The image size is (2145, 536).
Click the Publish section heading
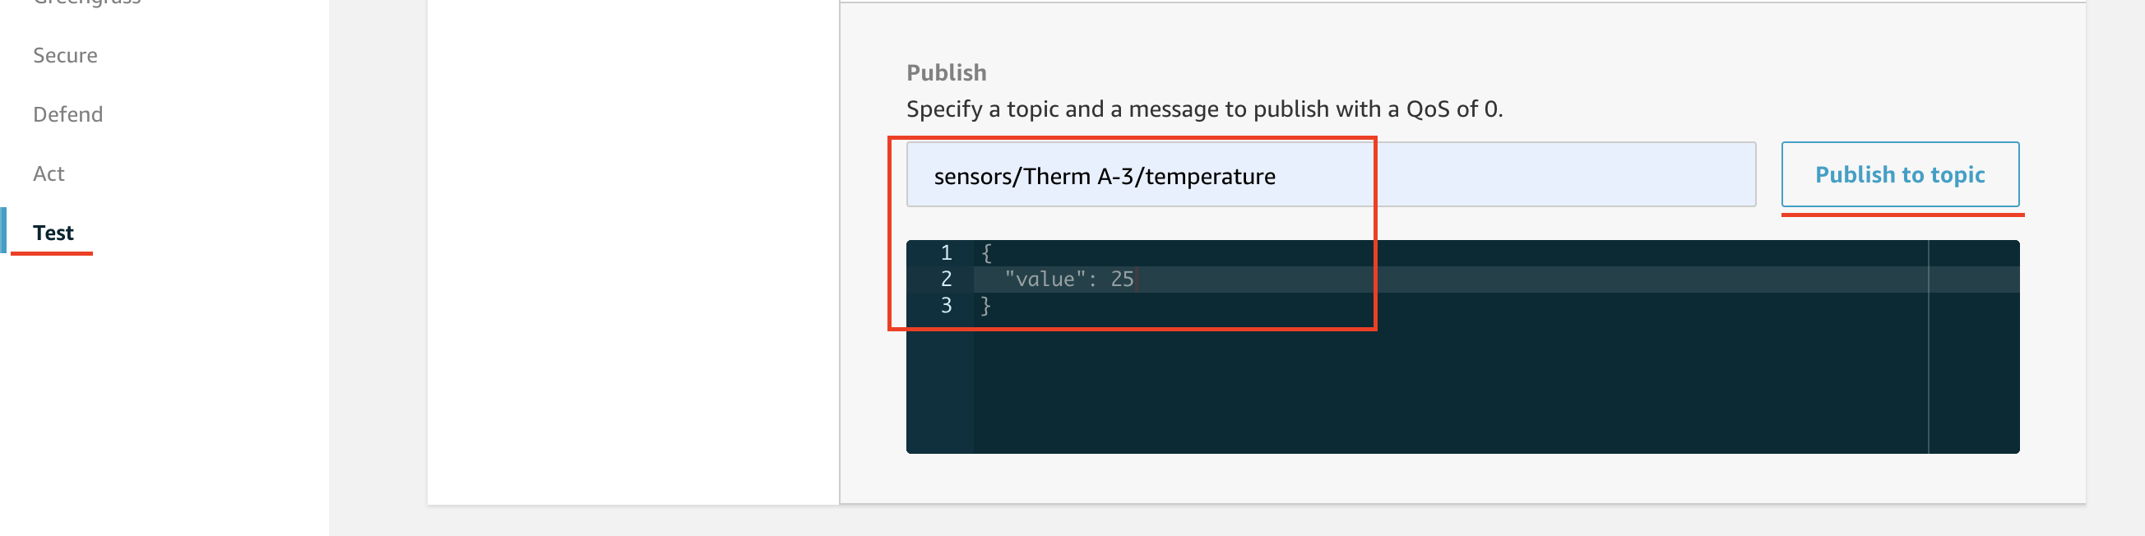pos(946,73)
